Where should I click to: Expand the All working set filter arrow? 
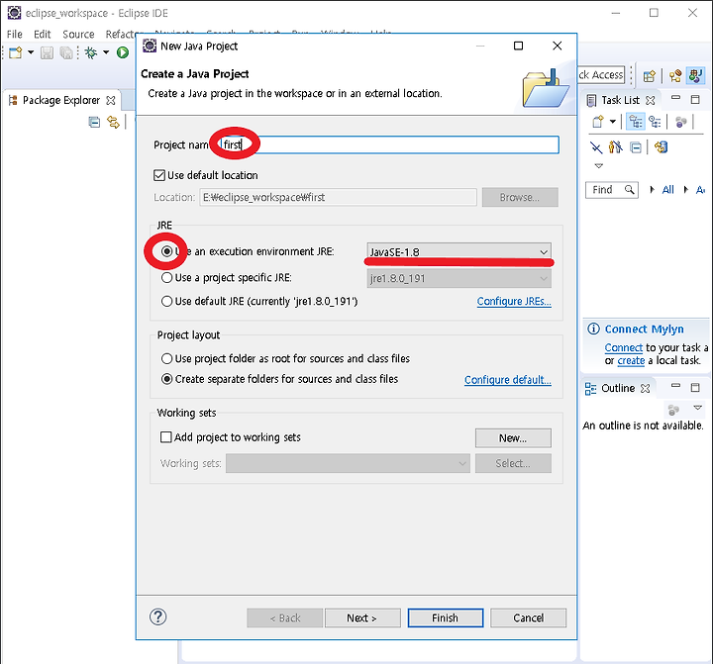[x=652, y=190]
